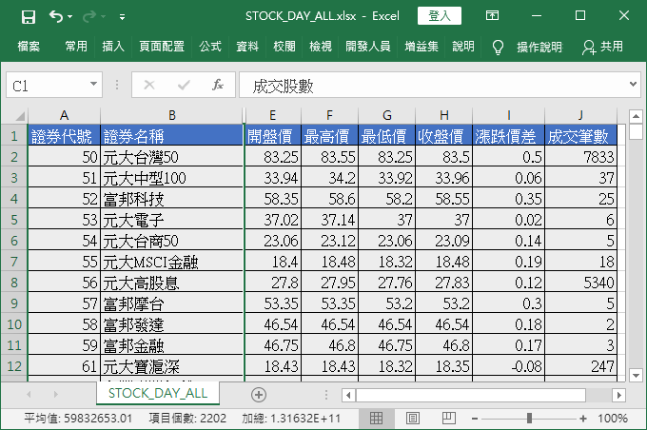Click the STOCK_DAY_ALL sheet tab

[158, 393]
